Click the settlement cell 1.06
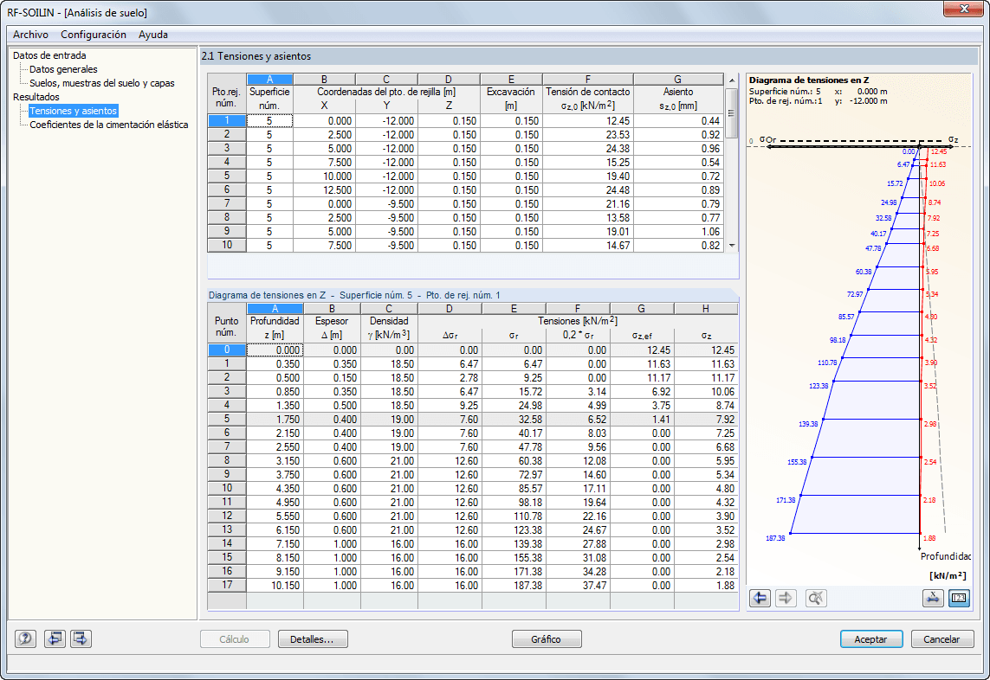 (678, 232)
